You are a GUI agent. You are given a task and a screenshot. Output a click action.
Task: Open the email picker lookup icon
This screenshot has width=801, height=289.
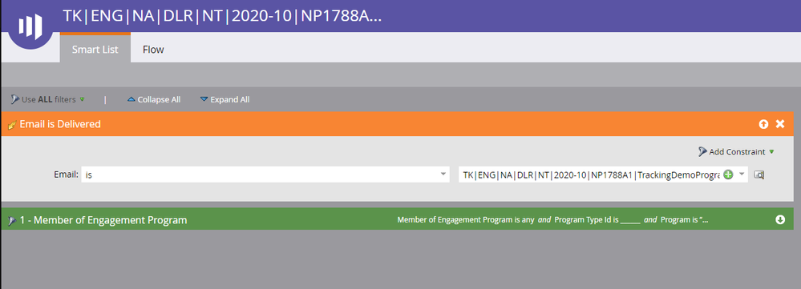pyautogui.click(x=759, y=175)
